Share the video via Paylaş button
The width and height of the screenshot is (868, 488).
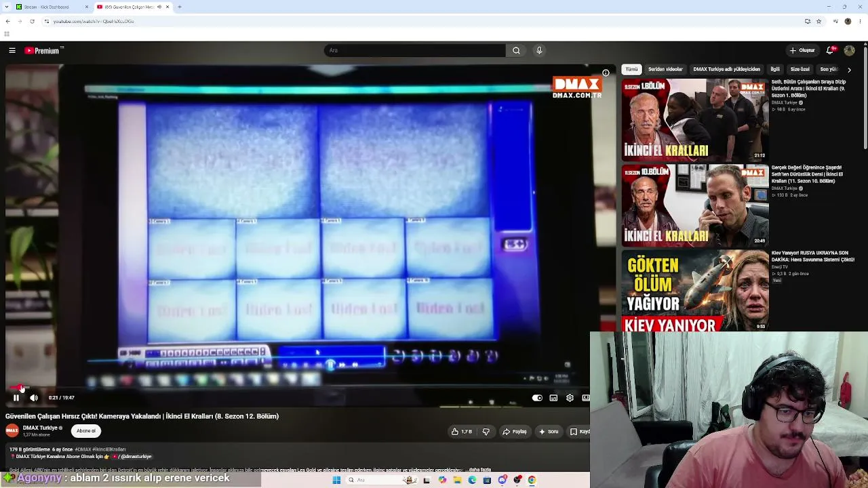514,432
